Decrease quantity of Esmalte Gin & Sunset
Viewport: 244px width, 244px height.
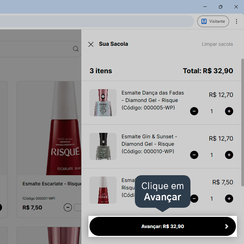pos(194,155)
